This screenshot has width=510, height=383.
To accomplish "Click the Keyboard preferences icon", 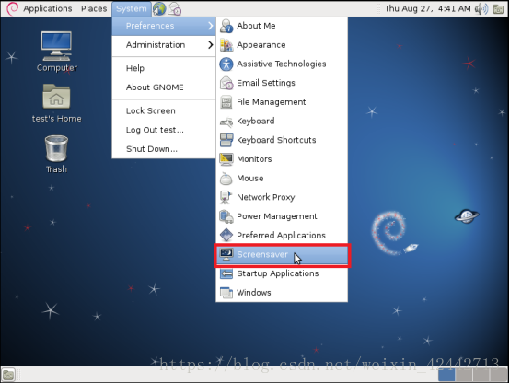I will pyautogui.click(x=226, y=122).
